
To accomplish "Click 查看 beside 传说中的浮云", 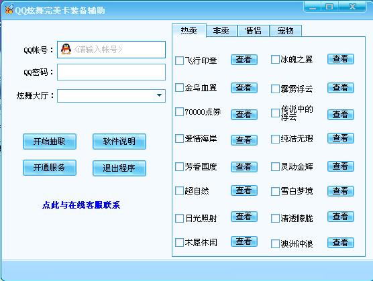I will point(341,115).
